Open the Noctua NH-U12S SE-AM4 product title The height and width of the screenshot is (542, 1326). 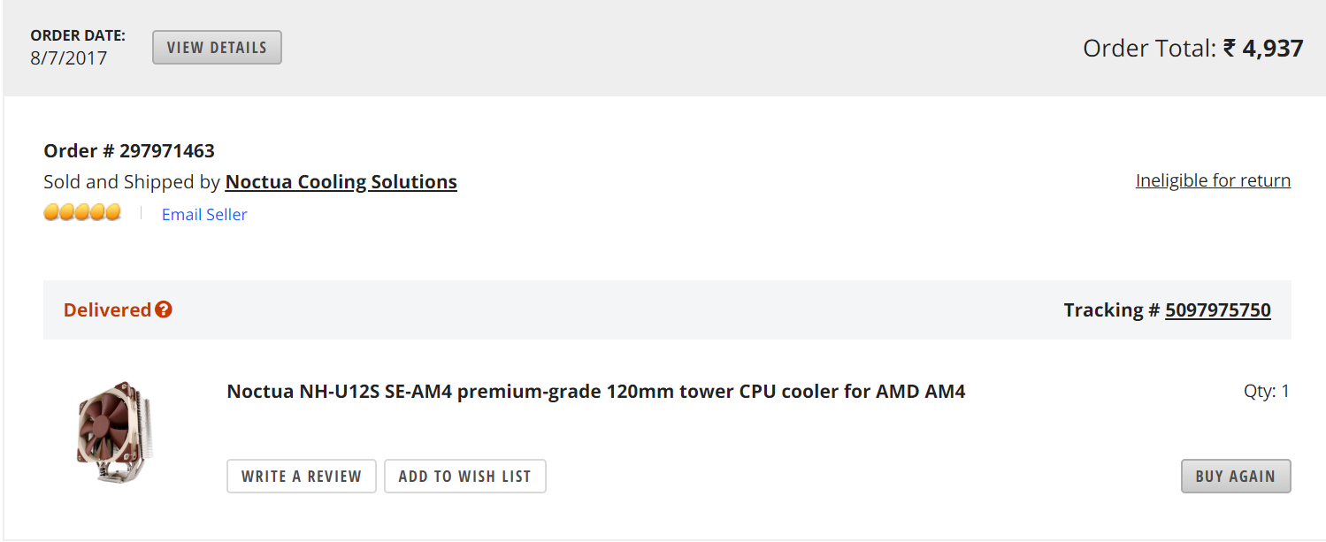[x=596, y=391]
